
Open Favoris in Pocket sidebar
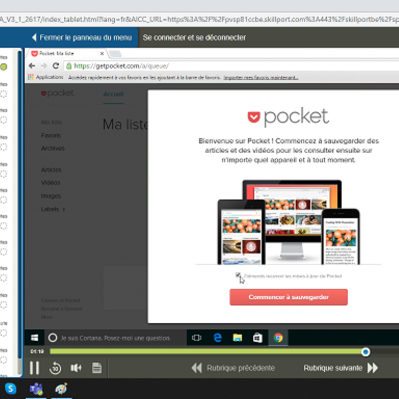pos(51,135)
